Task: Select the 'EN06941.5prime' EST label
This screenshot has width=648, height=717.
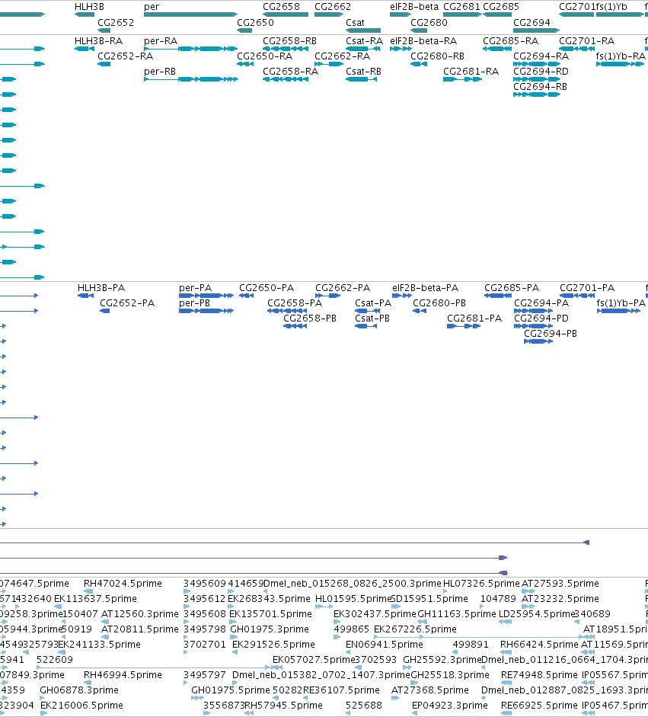Action: (384, 645)
